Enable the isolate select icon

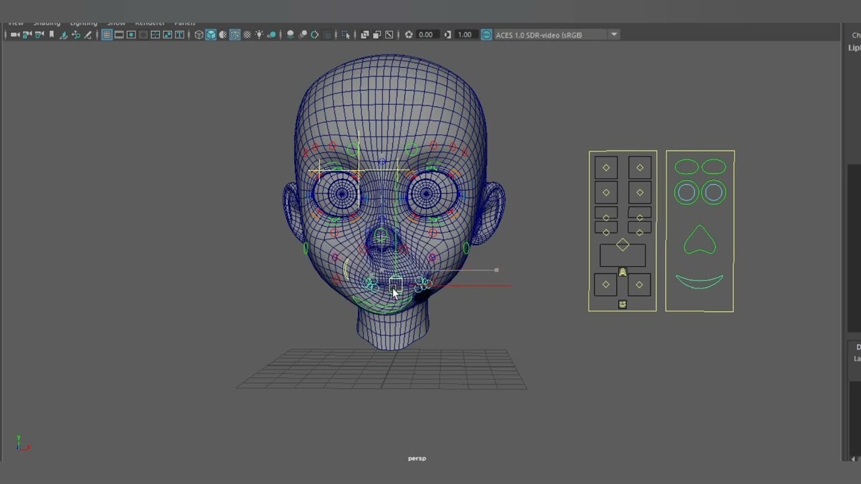point(345,34)
